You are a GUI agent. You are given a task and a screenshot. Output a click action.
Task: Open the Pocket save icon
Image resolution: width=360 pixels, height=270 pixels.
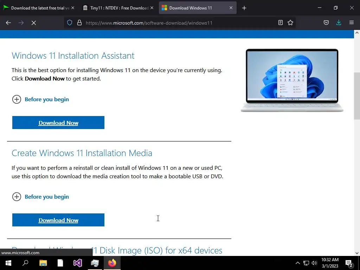[326, 22]
